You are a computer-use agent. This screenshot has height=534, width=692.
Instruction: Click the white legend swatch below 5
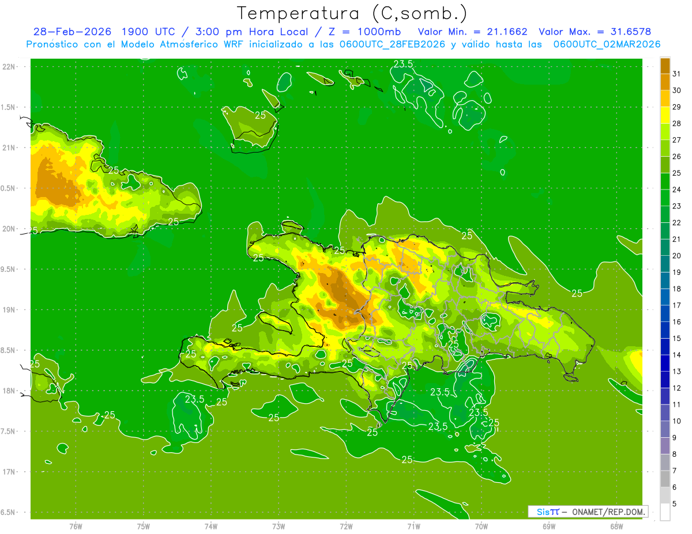(x=665, y=512)
